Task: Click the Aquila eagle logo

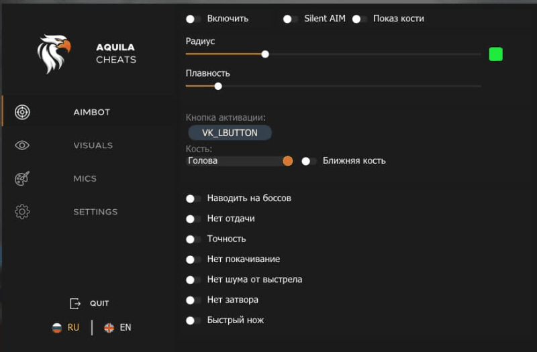Action: point(54,54)
